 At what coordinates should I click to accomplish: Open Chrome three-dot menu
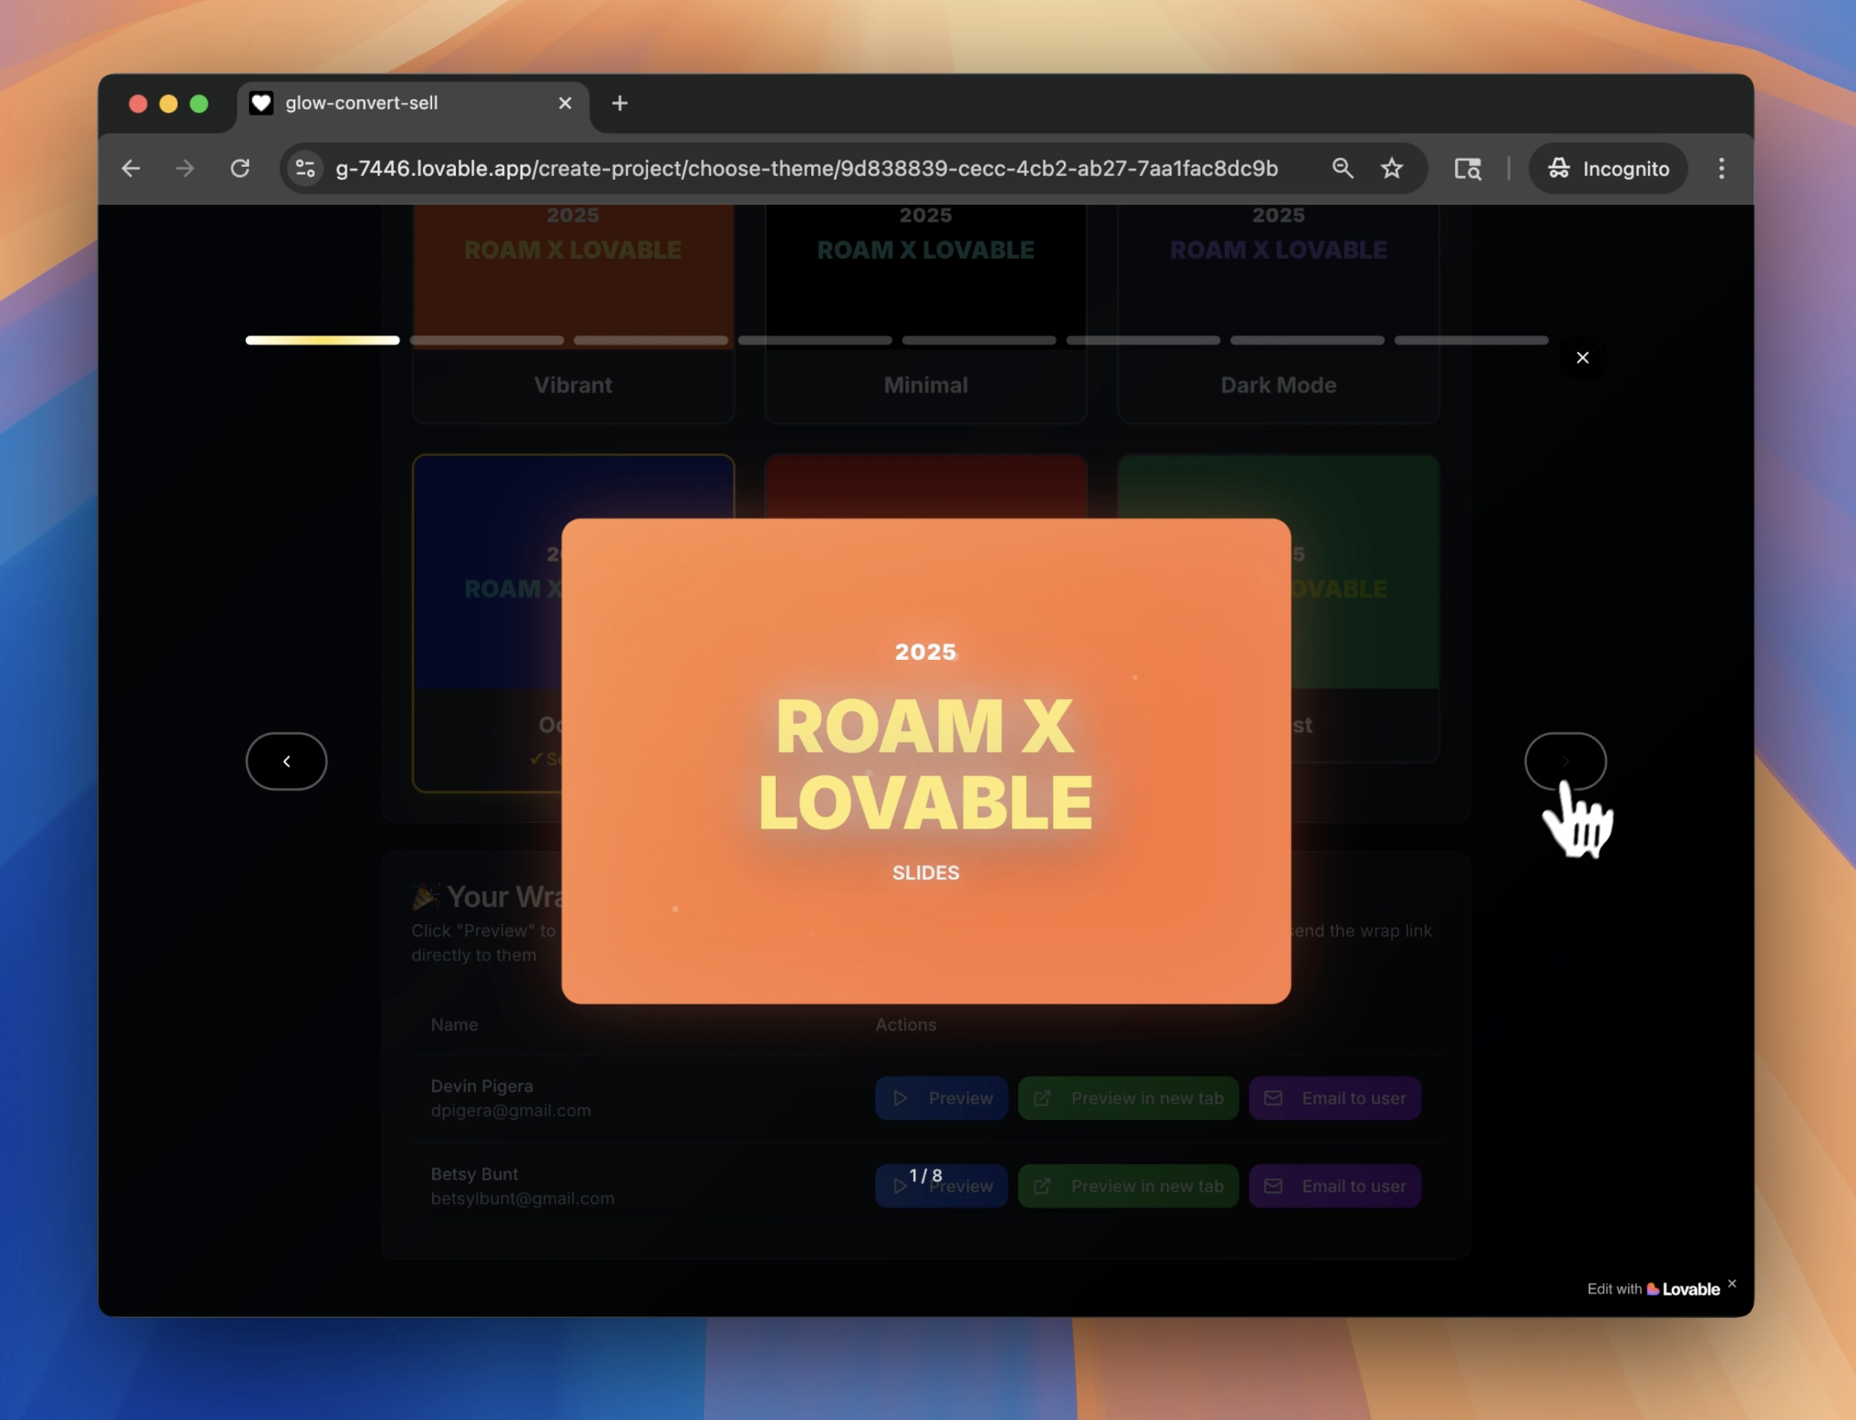tap(1721, 169)
